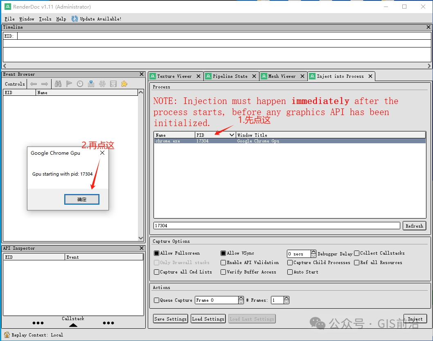Close the Timeline panel
This screenshot has width=433, height=341.
[428, 27]
